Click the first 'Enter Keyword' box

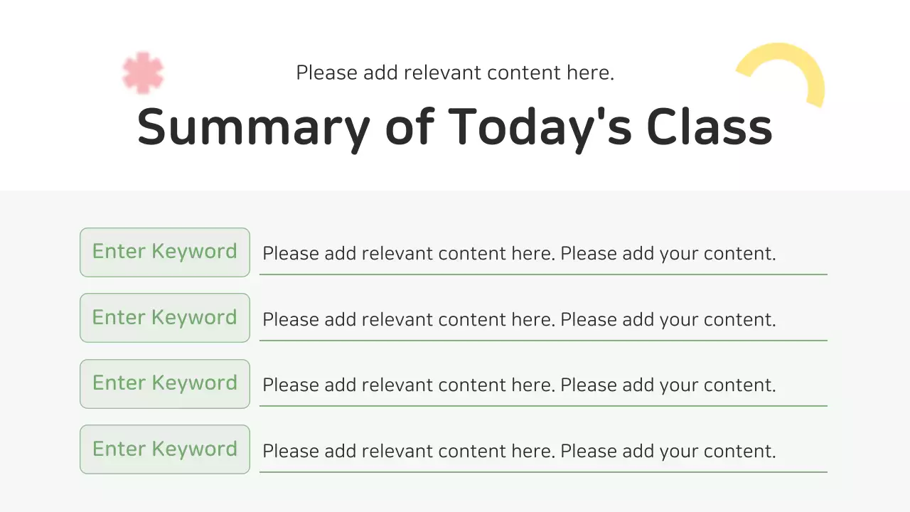point(165,252)
